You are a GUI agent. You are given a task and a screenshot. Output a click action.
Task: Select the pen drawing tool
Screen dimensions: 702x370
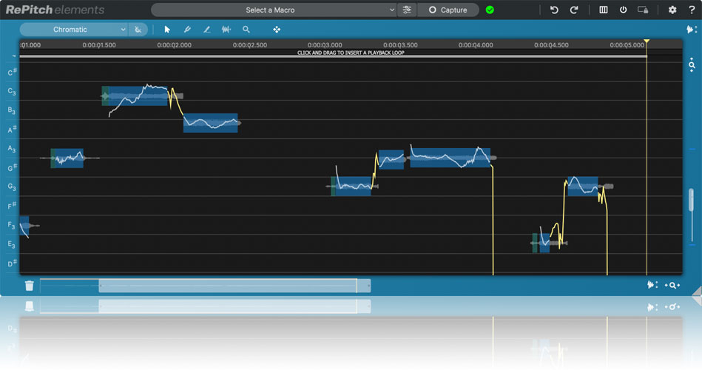(187, 30)
